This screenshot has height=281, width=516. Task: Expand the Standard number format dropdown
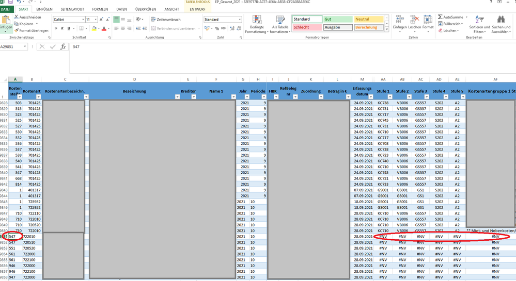[x=240, y=20]
